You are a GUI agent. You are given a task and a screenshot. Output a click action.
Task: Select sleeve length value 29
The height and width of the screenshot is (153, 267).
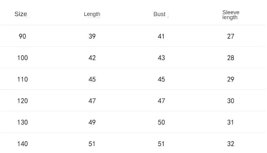[231, 79]
